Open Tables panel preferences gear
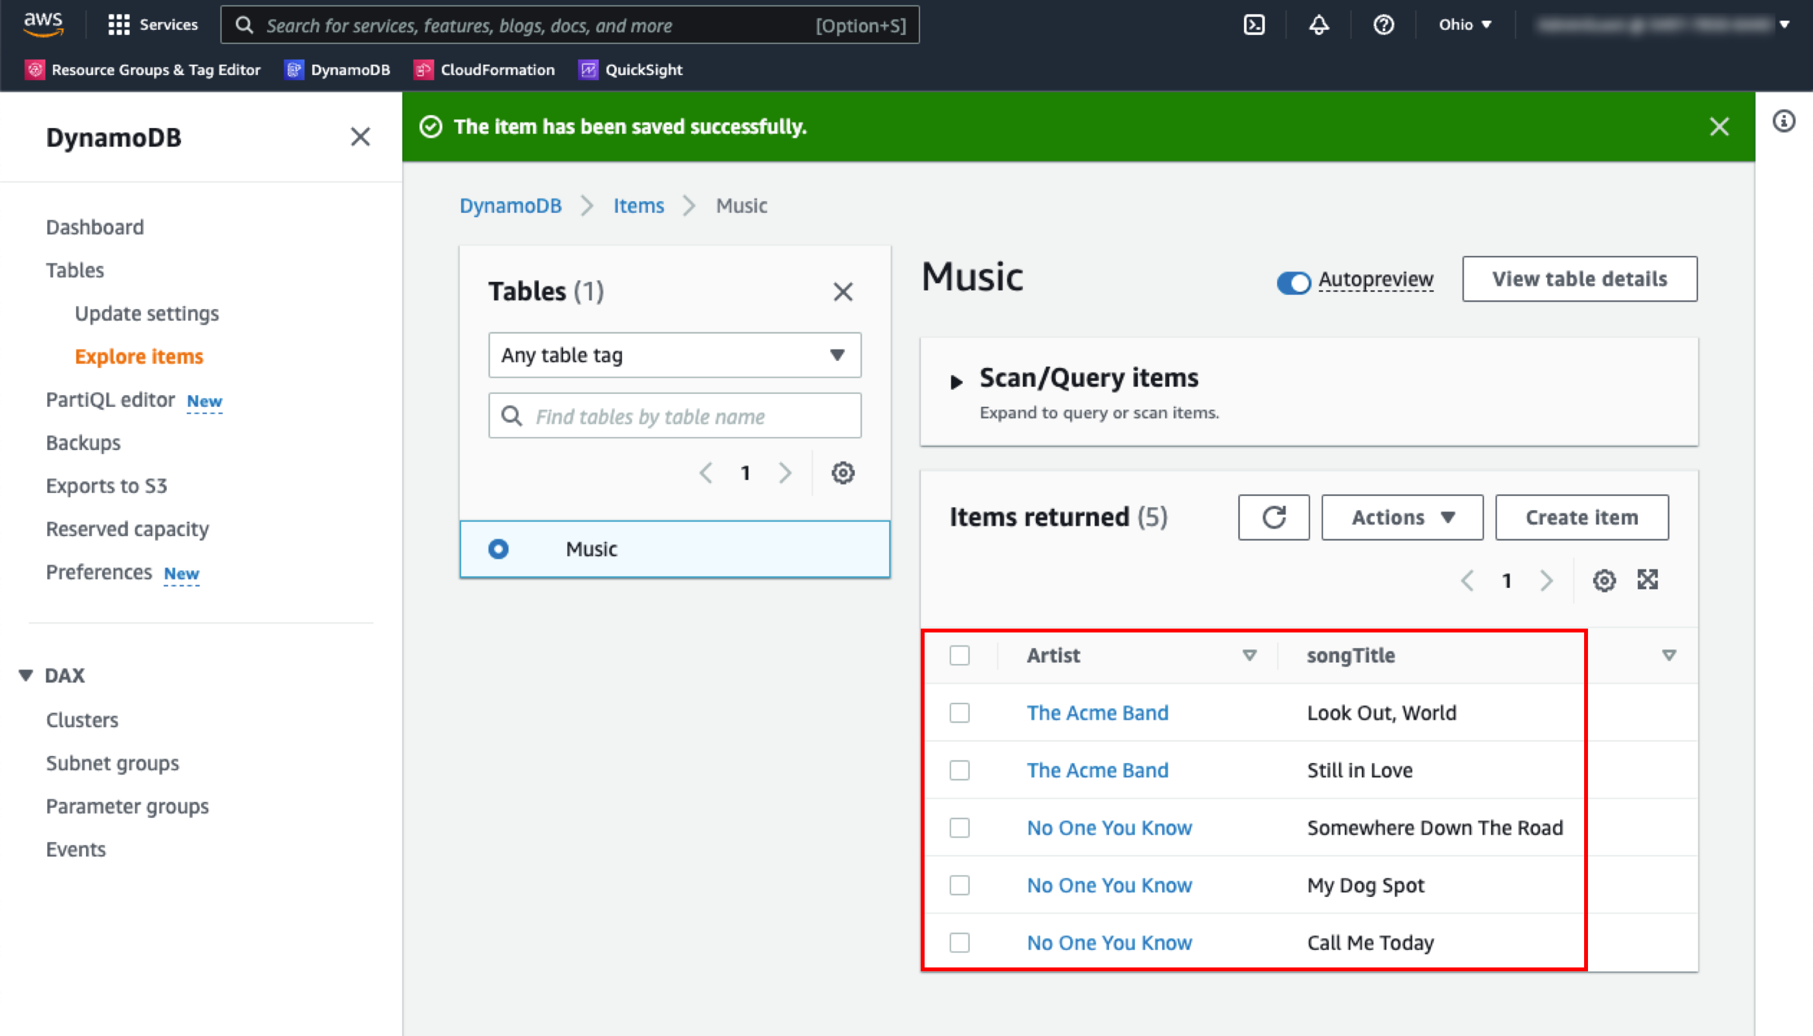Viewport: 1813px width, 1036px height. click(x=843, y=473)
